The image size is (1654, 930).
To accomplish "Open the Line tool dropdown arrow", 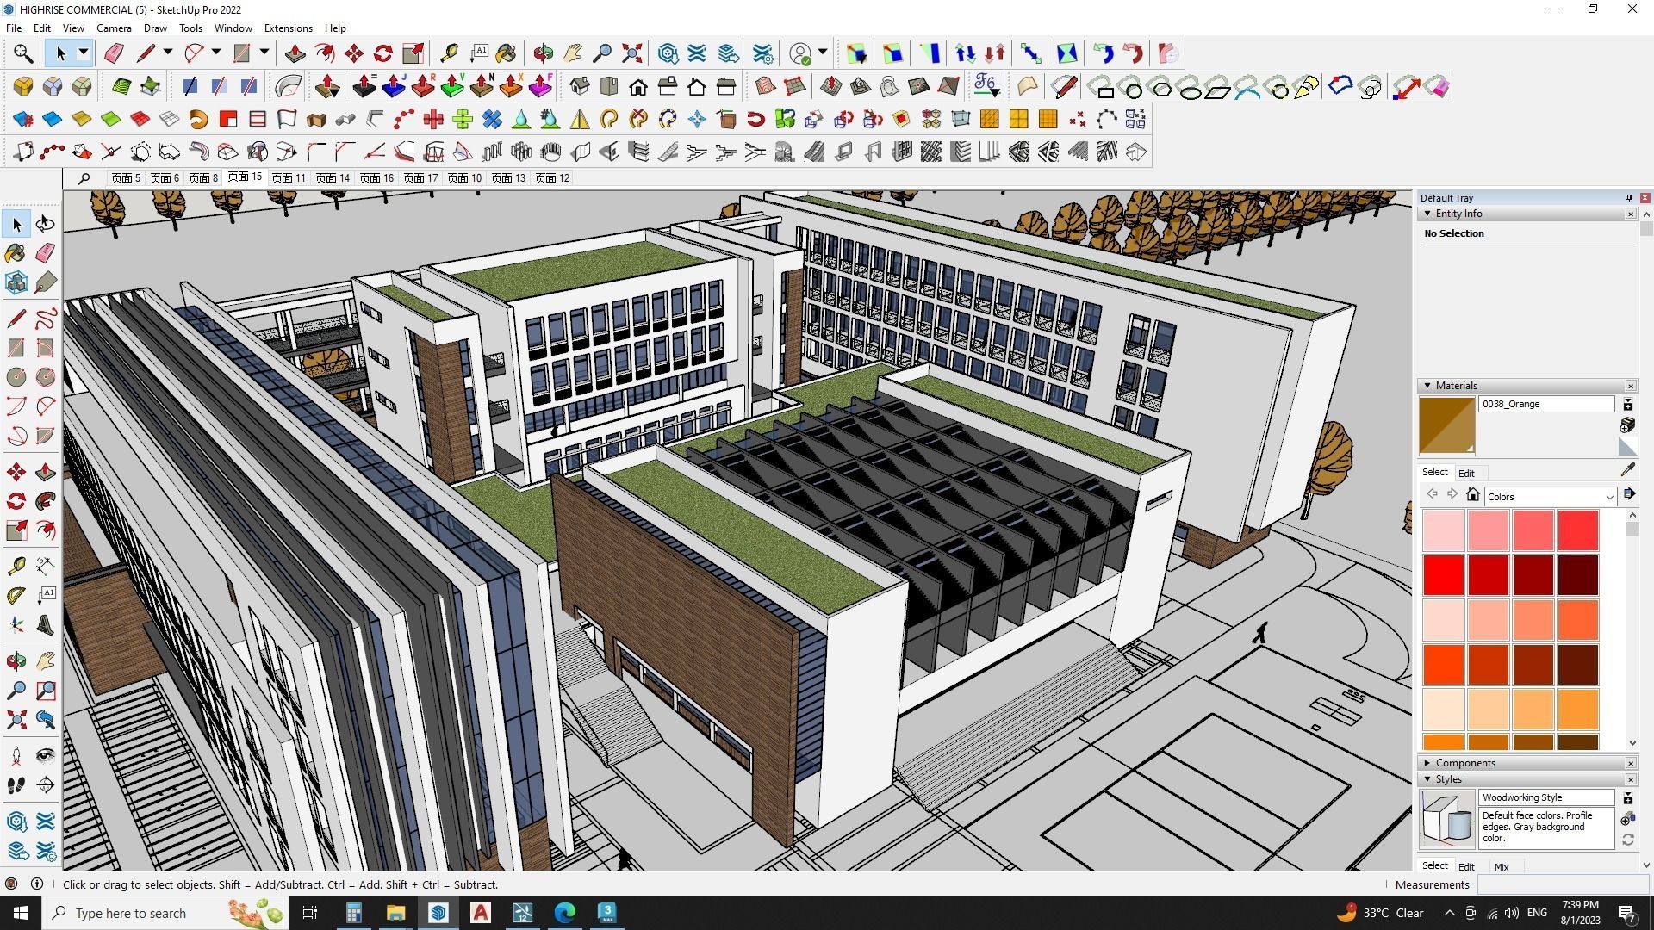I will click(x=168, y=53).
